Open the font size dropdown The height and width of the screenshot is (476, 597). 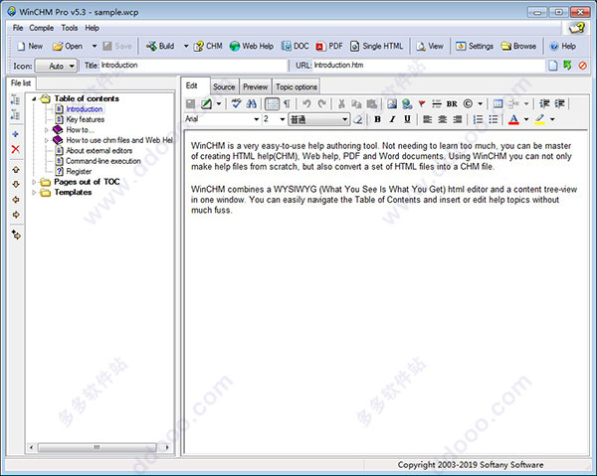(x=283, y=119)
